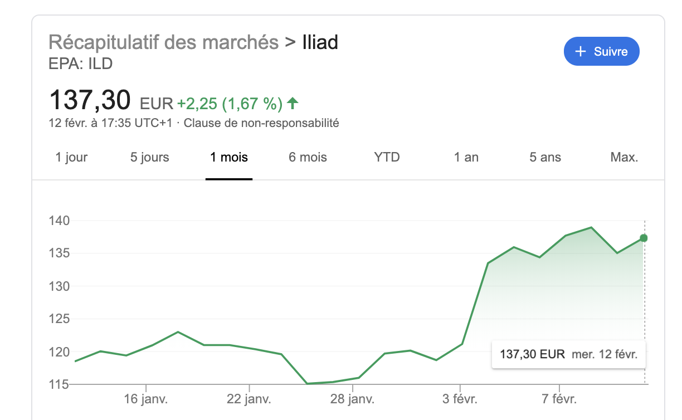The width and height of the screenshot is (682, 420).
Task: Click the plus icon beside Suivre
Action: tap(581, 52)
